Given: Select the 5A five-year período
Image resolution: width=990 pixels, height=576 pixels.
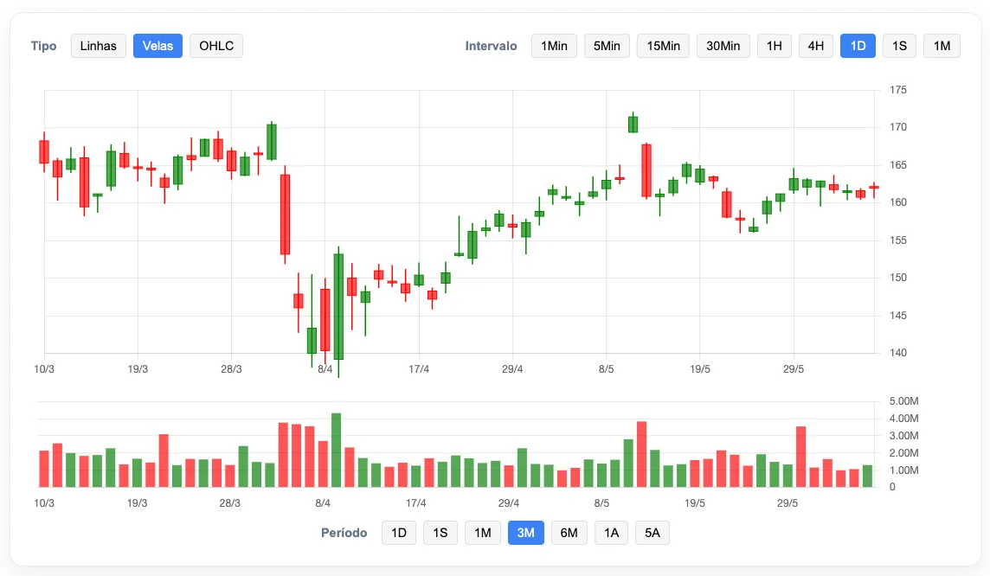Looking at the screenshot, I should pos(652,532).
